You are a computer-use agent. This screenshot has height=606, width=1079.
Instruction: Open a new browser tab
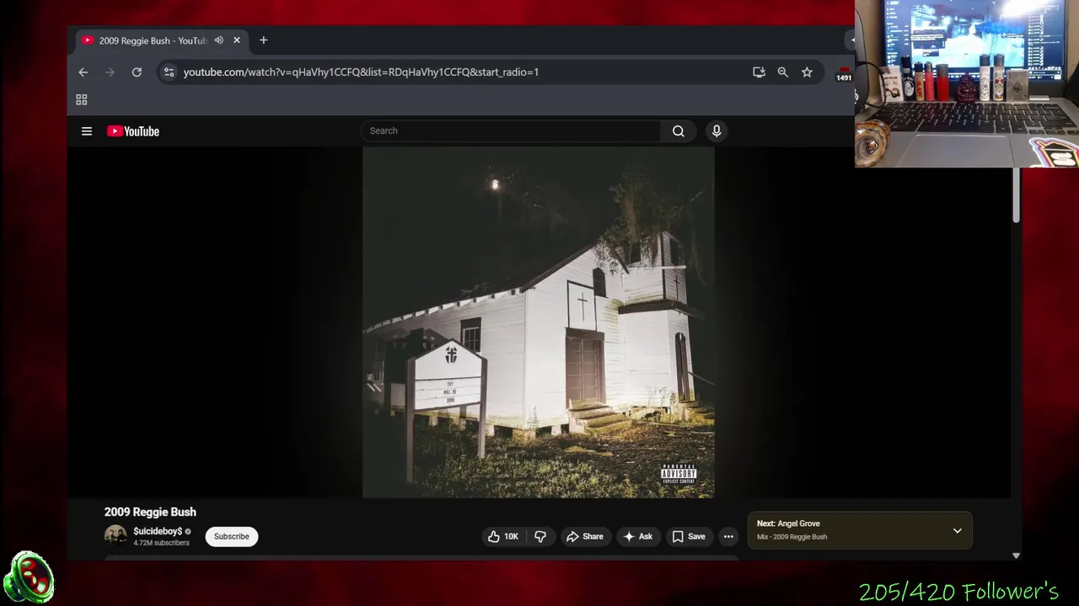pos(263,40)
